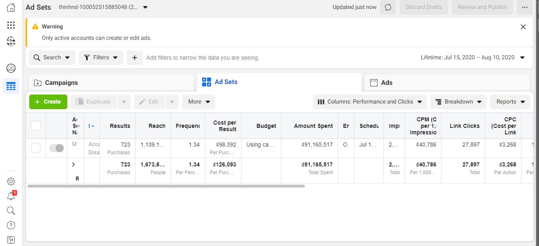Expand the Breakdown dropdown
The width and height of the screenshot is (539, 246).
point(458,102)
